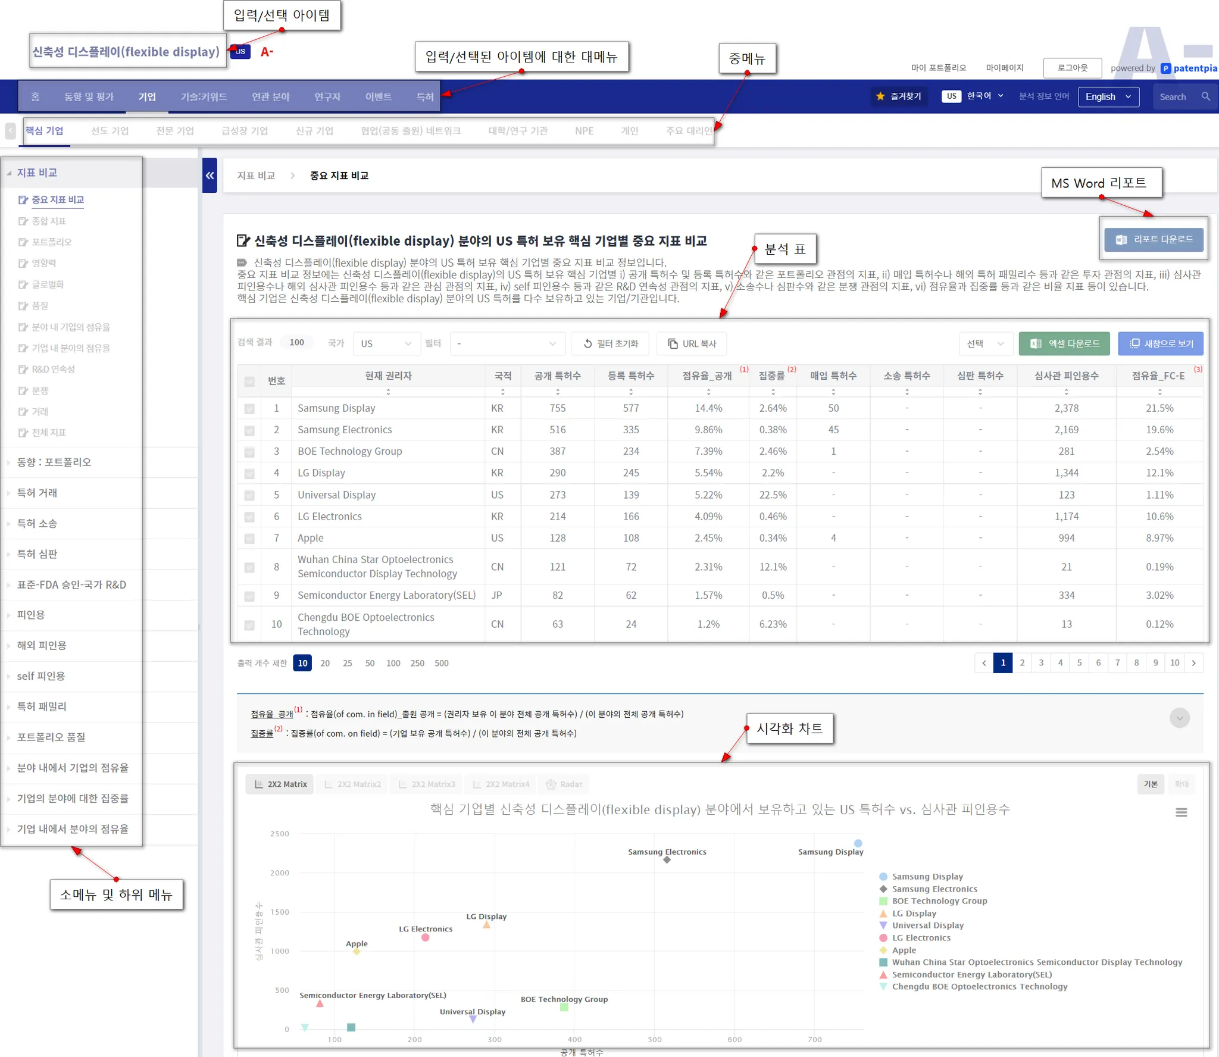Check the Apple row checkbox
The image size is (1219, 1057).
(x=249, y=539)
